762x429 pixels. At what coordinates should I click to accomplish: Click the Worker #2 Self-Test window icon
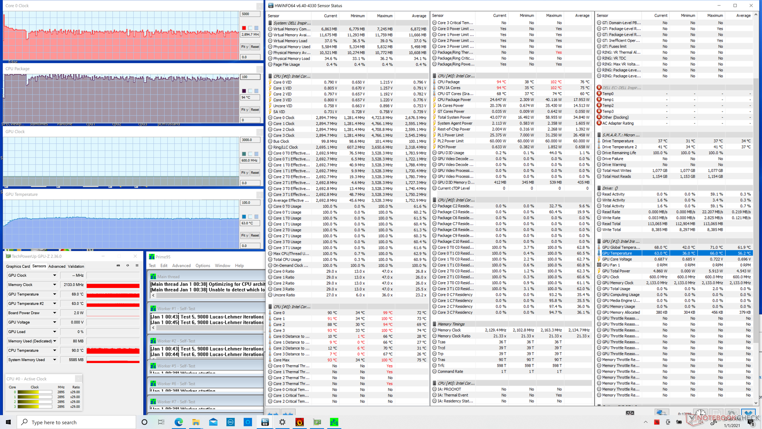click(x=153, y=341)
